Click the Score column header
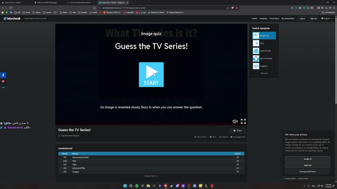The width and height of the screenshot is (337, 189). coord(237,154)
